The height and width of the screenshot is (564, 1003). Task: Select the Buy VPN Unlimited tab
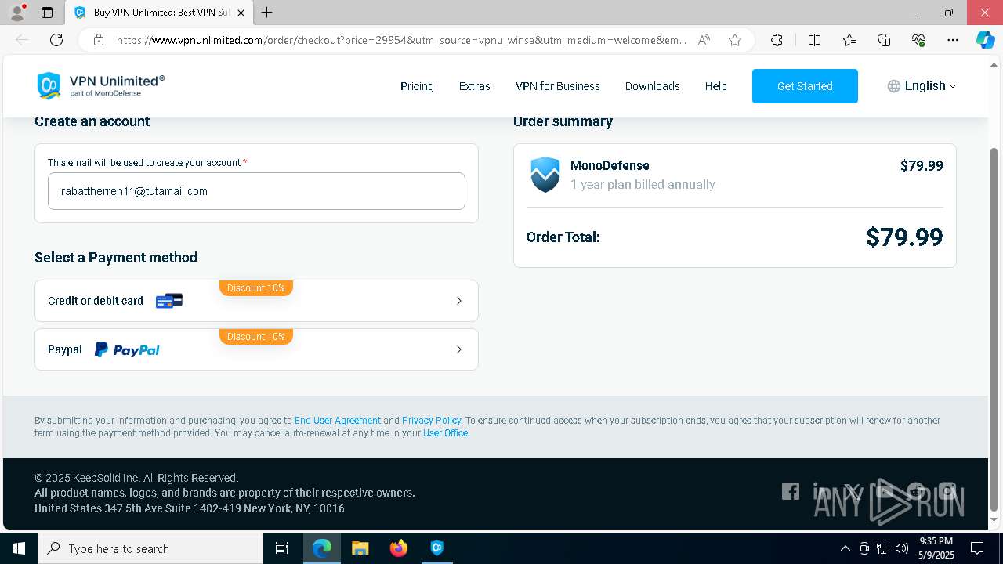(161, 13)
